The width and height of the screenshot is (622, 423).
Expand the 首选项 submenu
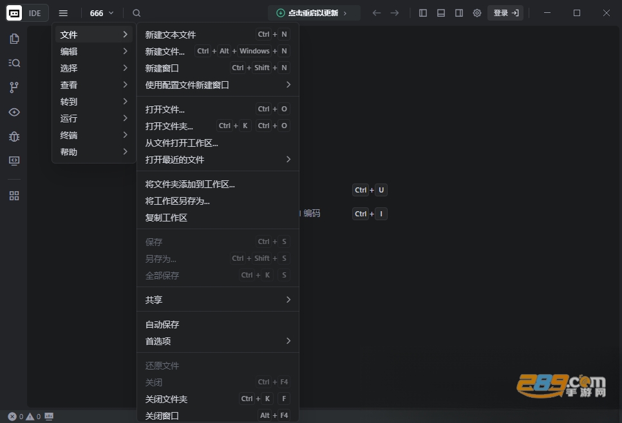tap(218, 341)
